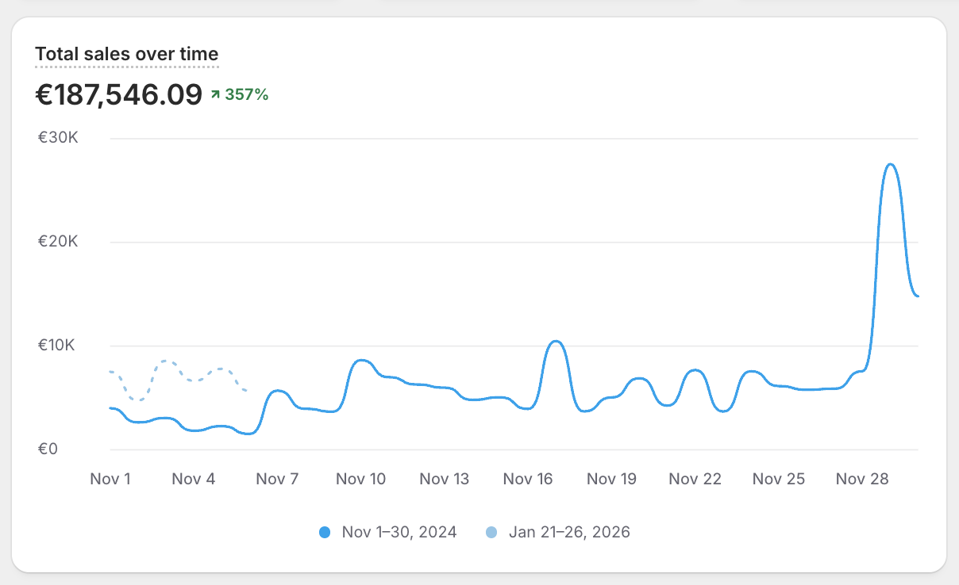Select the green upward trend arrow indicator
Image resolution: width=959 pixels, height=585 pixels.
pos(215,94)
